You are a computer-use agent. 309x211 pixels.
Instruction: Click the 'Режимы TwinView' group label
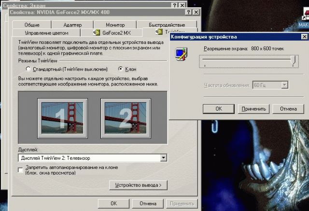38,61
